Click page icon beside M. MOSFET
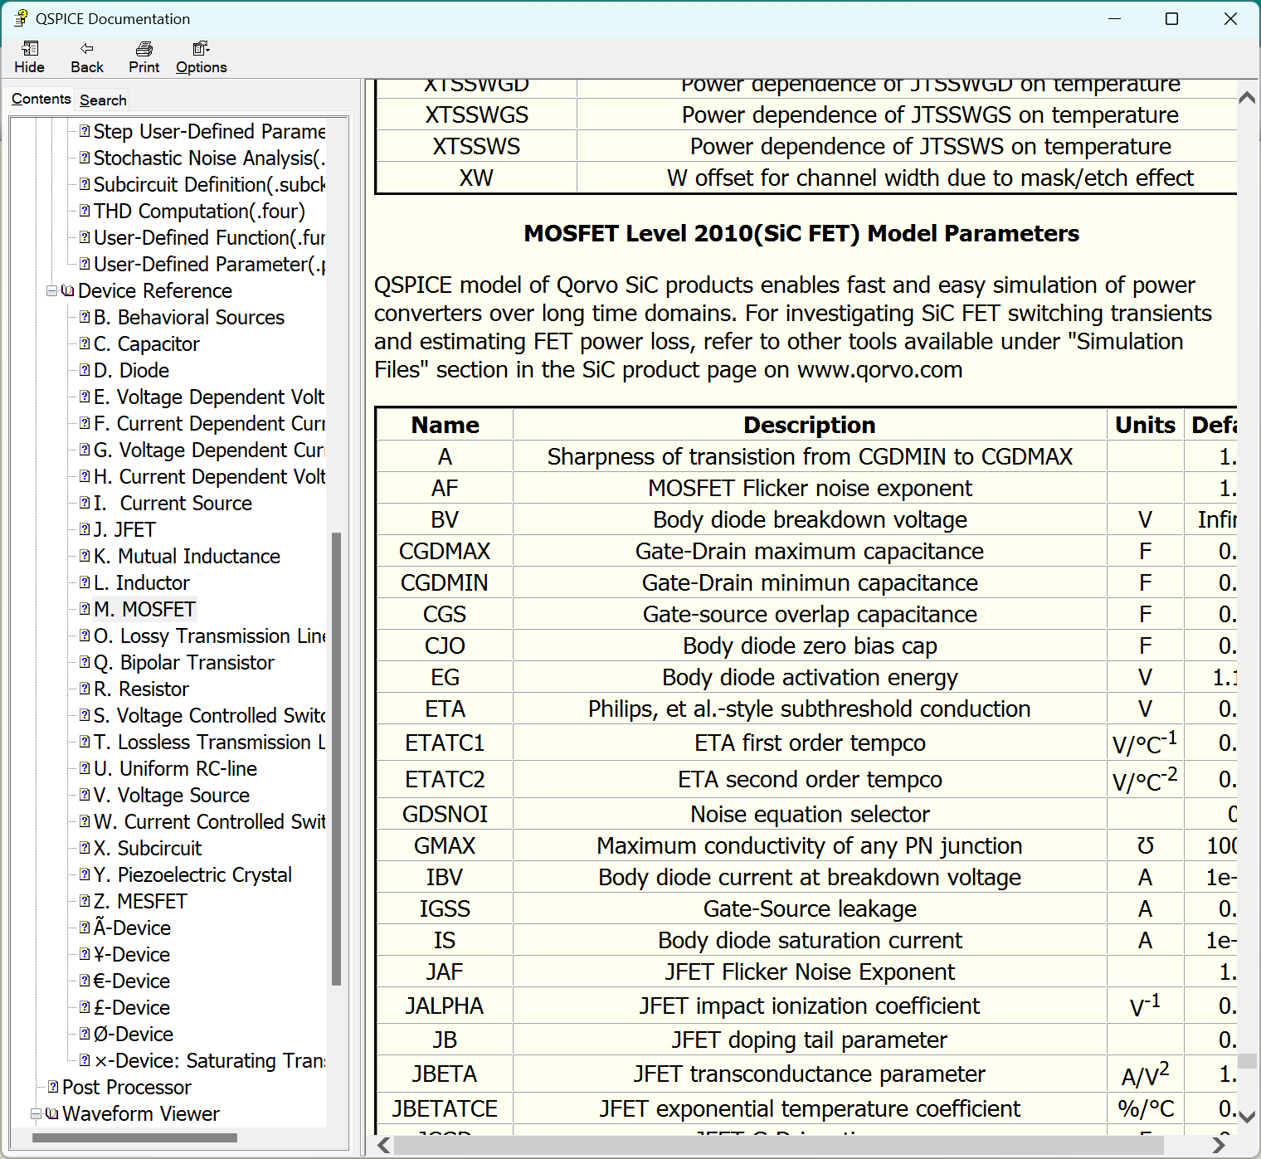1261x1159 pixels. (x=85, y=610)
